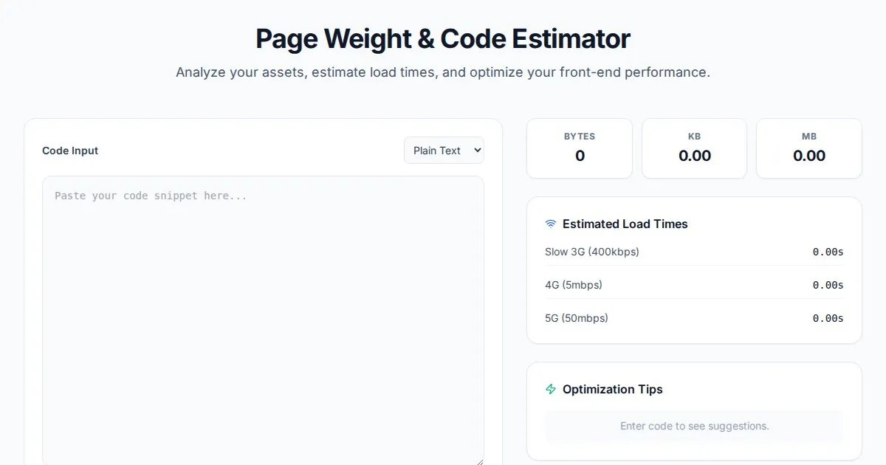Click the Estimated Load Times heading
The height and width of the screenshot is (465, 886).
click(625, 224)
